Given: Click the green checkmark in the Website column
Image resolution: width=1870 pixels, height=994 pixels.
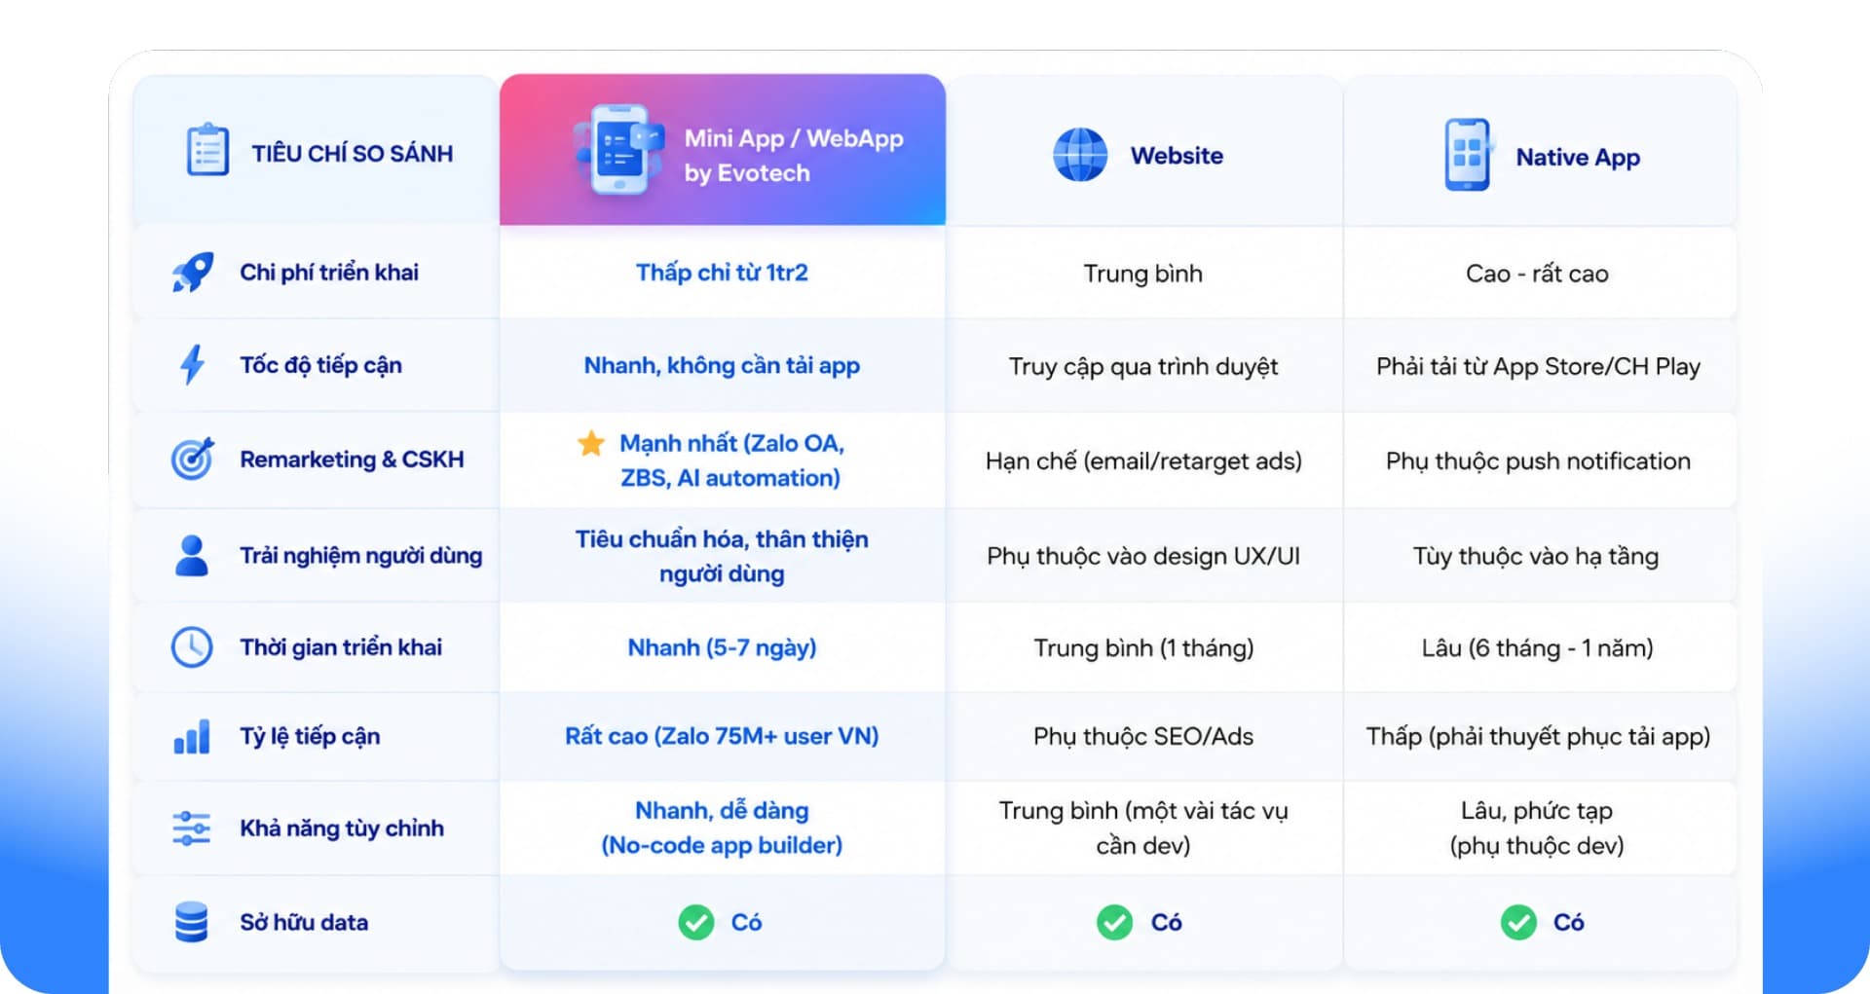Looking at the screenshot, I should [1115, 922].
